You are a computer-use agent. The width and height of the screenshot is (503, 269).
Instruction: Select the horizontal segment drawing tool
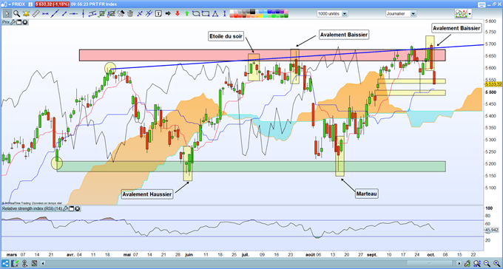point(45,14)
